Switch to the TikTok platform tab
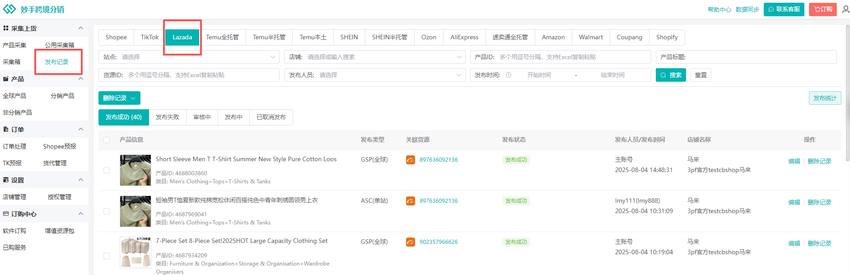The height and width of the screenshot is (275, 850). pyautogui.click(x=149, y=37)
